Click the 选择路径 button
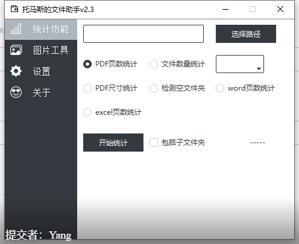This screenshot has height=244, width=299. tap(246, 34)
